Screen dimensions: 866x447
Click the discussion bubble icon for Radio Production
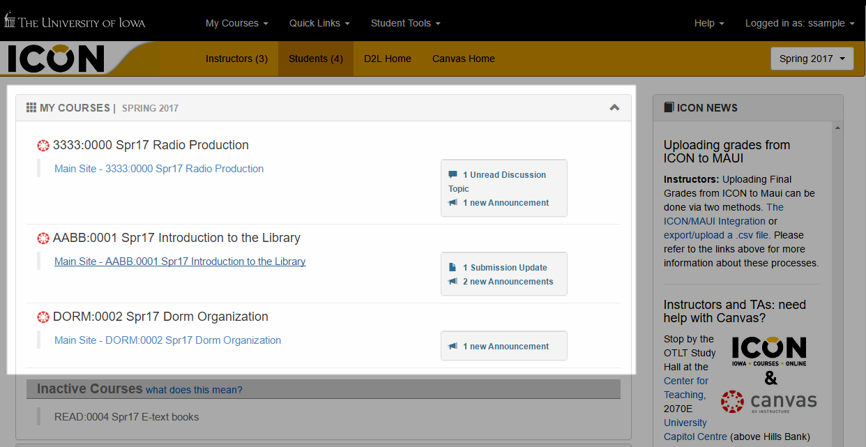pos(453,174)
